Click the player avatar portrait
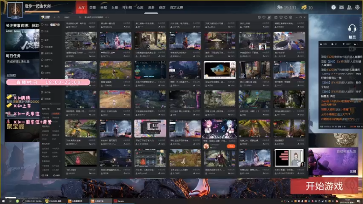The image size is (363, 204). [15, 10]
